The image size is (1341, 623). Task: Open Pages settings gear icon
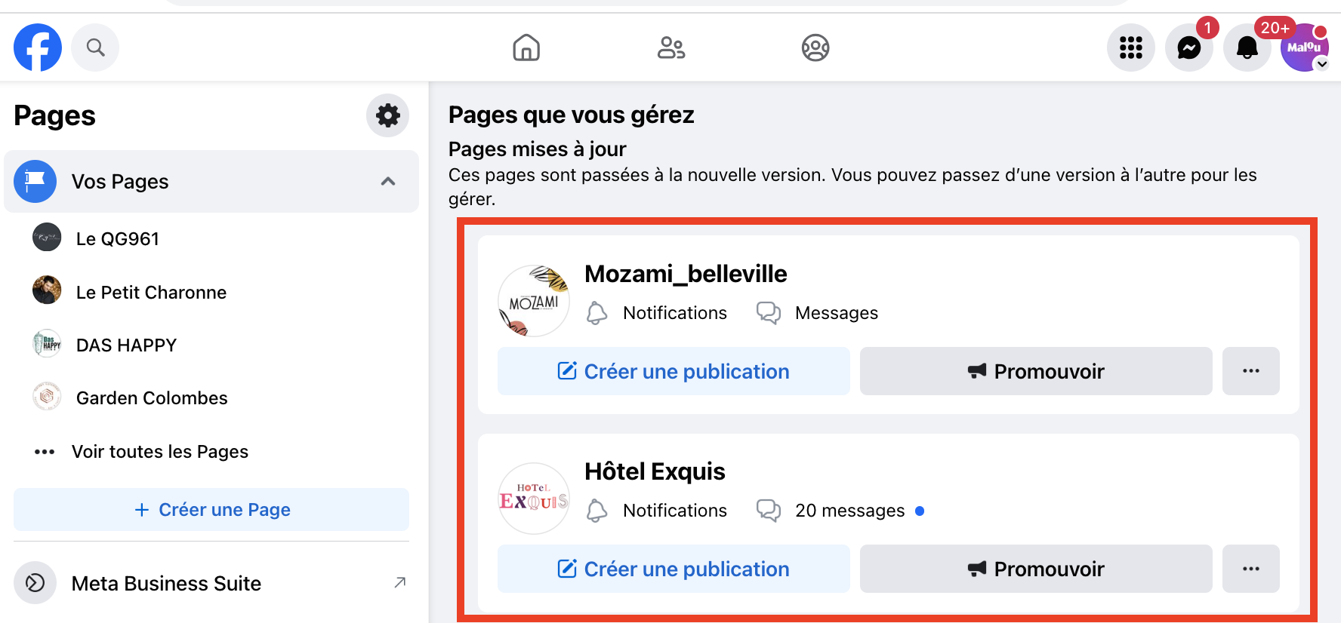387,115
